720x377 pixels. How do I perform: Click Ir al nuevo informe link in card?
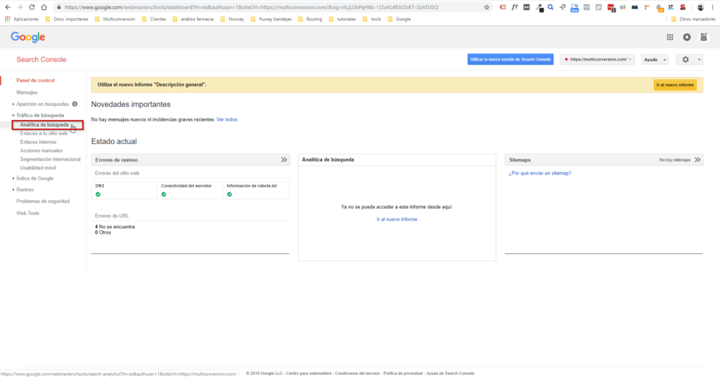397,219
